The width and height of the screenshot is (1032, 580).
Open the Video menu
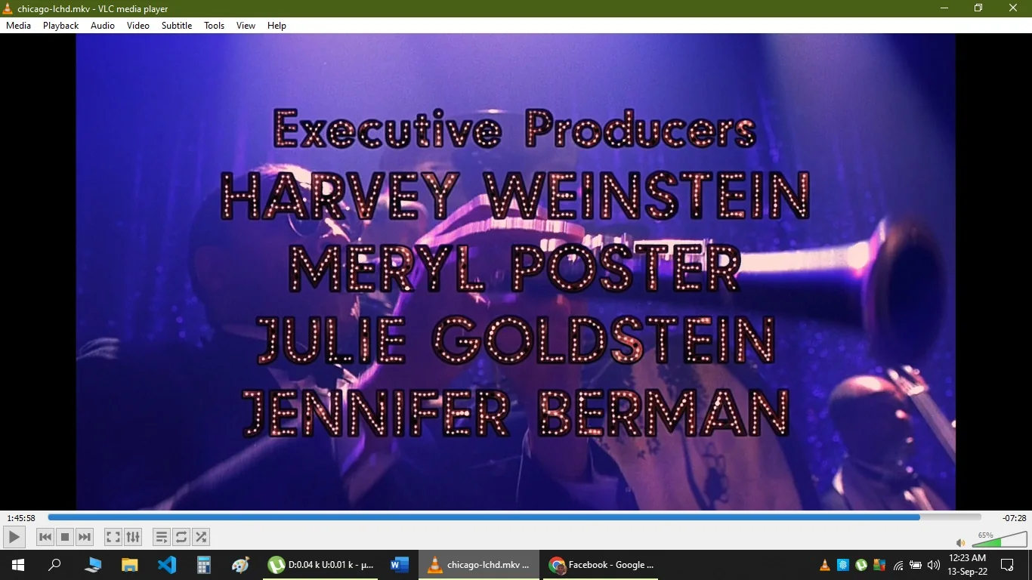point(138,26)
